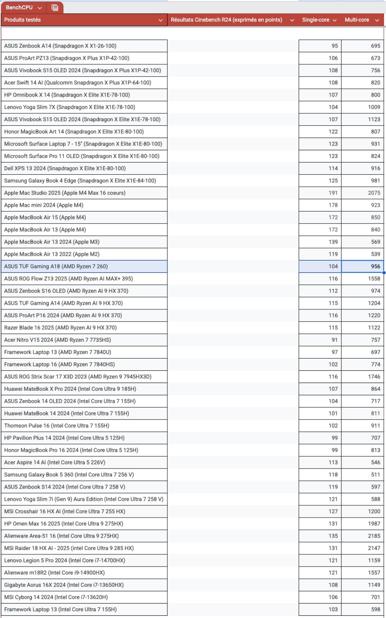The height and width of the screenshot is (618, 386).
Task: Select the HP Omen Max 16 2025 cell
Action: click(84, 524)
